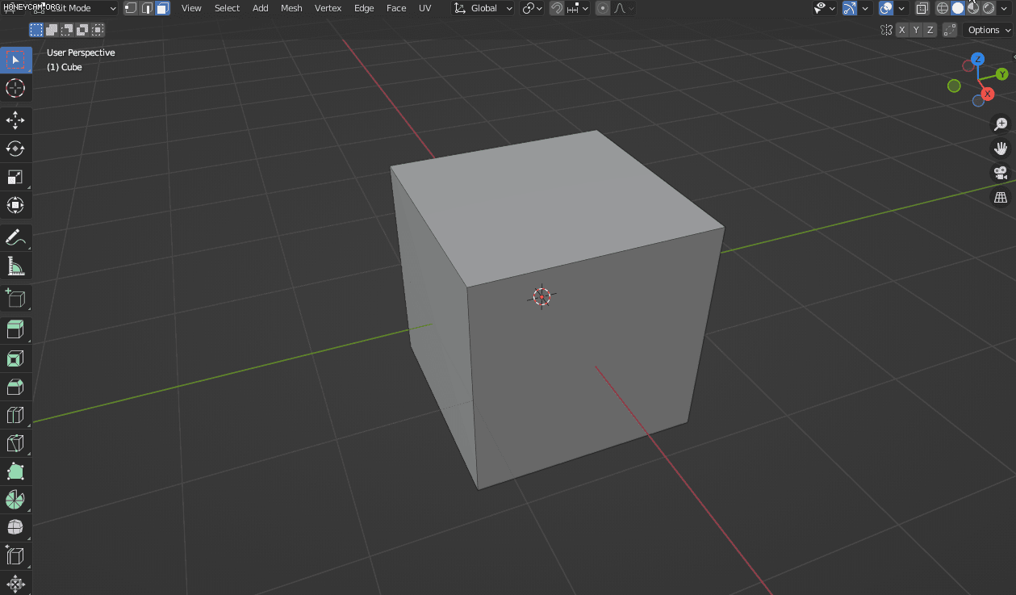Select the Extrude Region tool
Screen dimensions: 1016x595
tap(15, 330)
